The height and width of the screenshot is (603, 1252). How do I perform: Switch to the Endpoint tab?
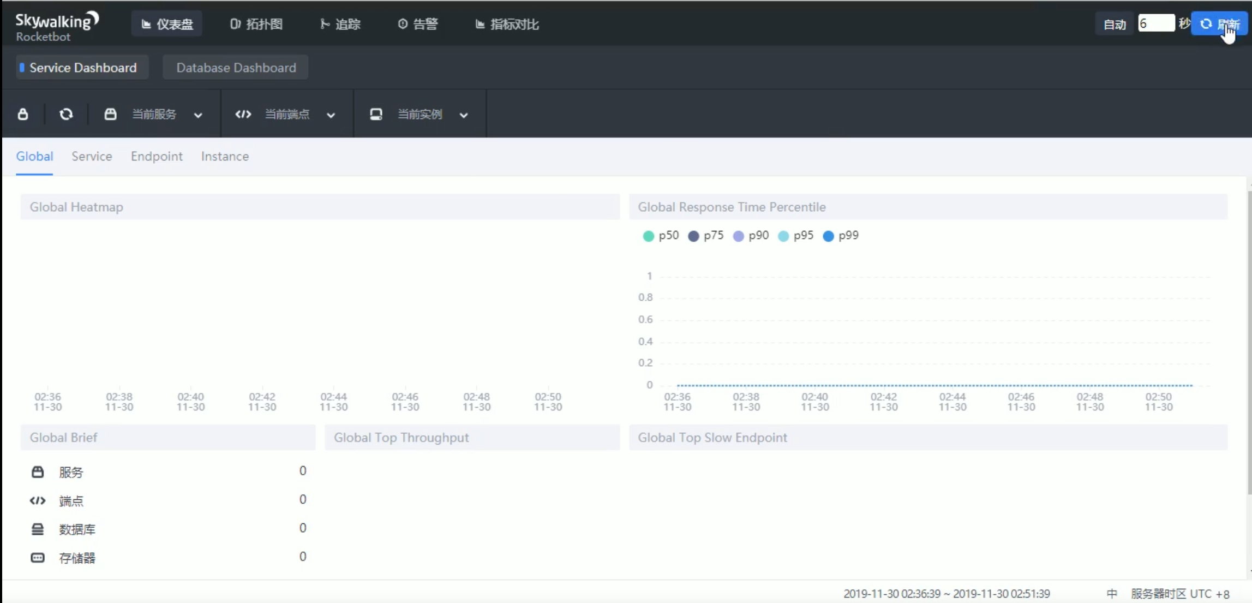coord(157,157)
